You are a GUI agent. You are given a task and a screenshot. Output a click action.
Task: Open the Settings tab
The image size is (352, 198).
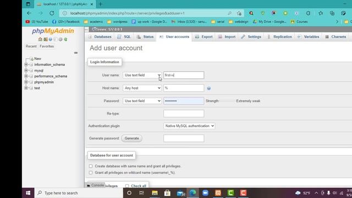[x=251, y=37]
